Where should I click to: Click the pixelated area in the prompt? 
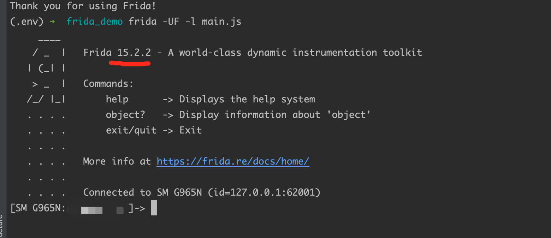pyautogui.click(x=96, y=210)
